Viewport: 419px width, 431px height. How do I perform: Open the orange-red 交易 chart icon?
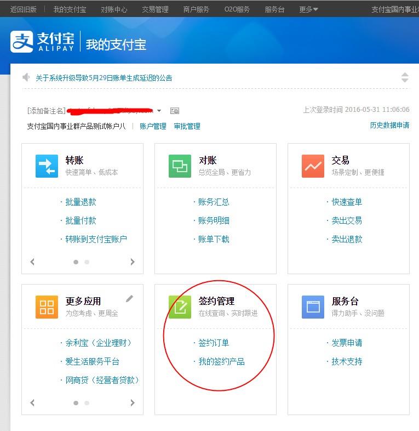(313, 166)
